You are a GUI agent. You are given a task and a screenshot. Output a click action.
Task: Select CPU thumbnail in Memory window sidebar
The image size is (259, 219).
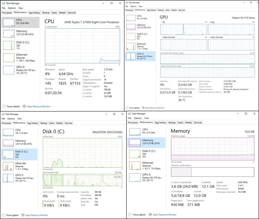click(x=135, y=132)
